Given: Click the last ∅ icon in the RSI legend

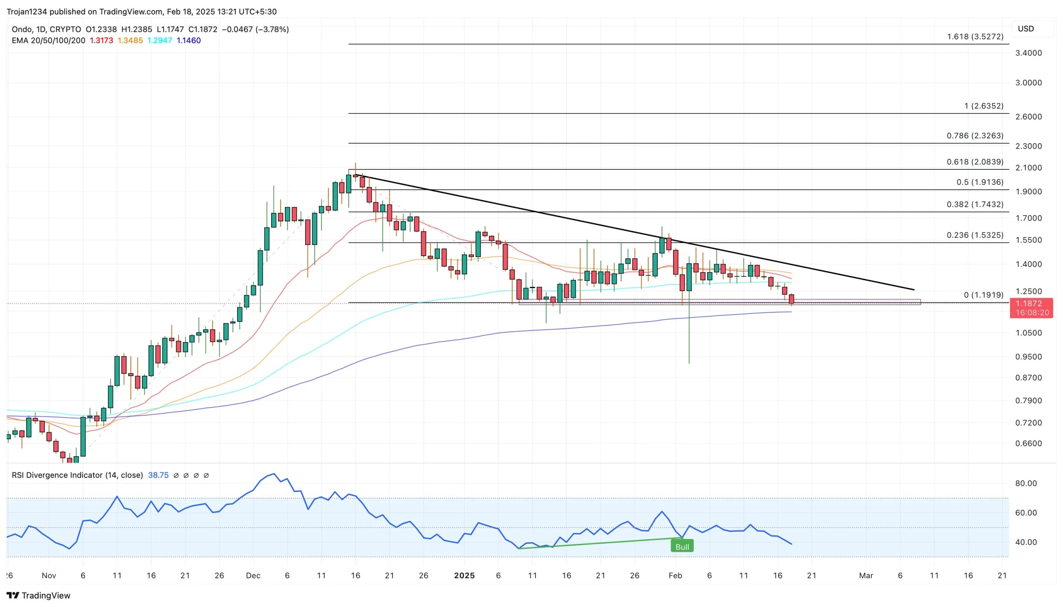Looking at the screenshot, I should (x=207, y=475).
